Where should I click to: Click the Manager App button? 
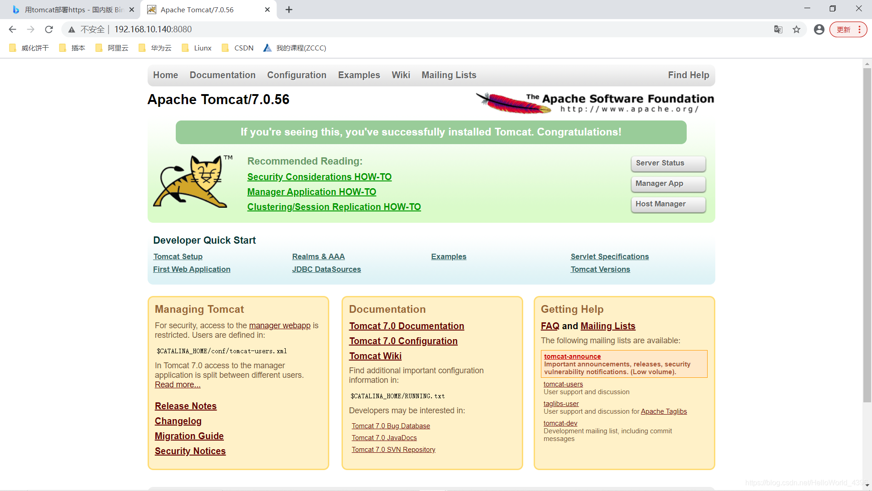click(668, 184)
